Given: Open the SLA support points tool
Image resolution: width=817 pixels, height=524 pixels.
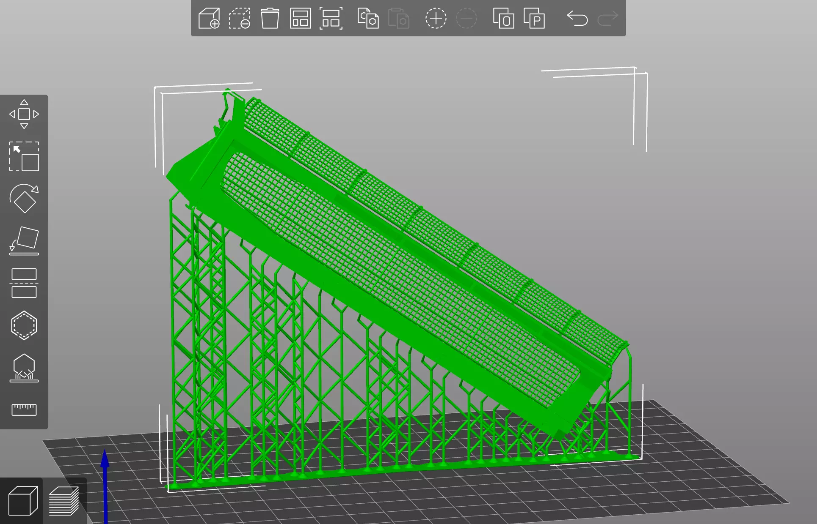Looking at the screenshot, I should 24,368.
